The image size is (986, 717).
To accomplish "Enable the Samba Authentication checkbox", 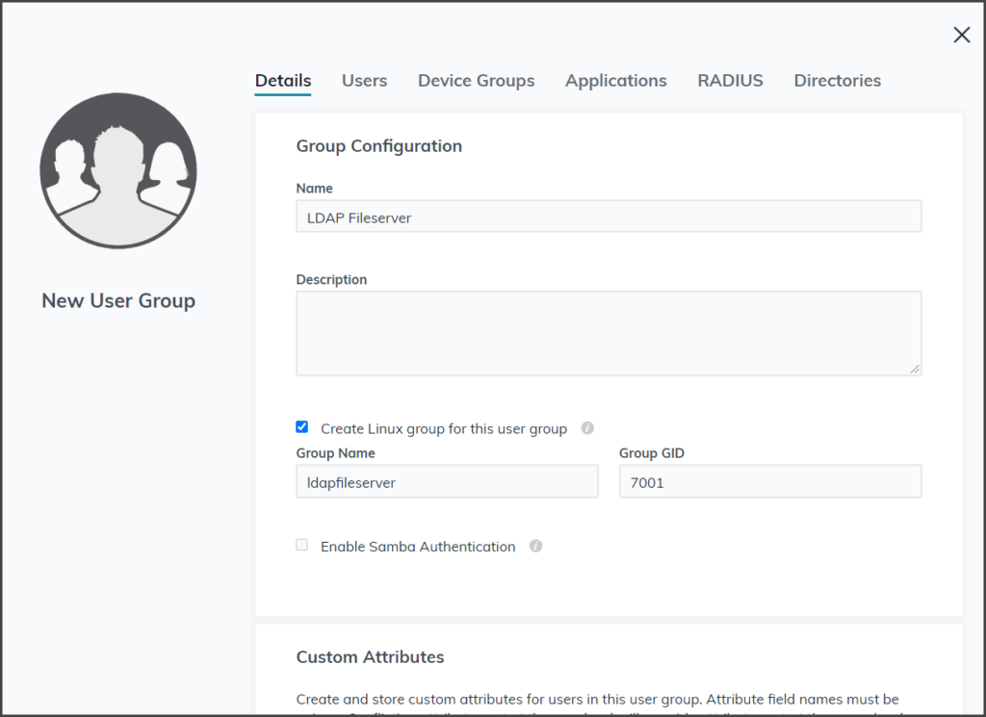I will tap(301, 544).
